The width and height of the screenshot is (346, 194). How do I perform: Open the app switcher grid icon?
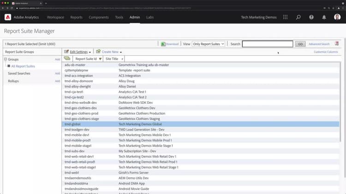pyautogui.click(x=285, y=17)
